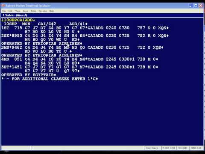Minimize the terminal emulator window

[190, 6]
